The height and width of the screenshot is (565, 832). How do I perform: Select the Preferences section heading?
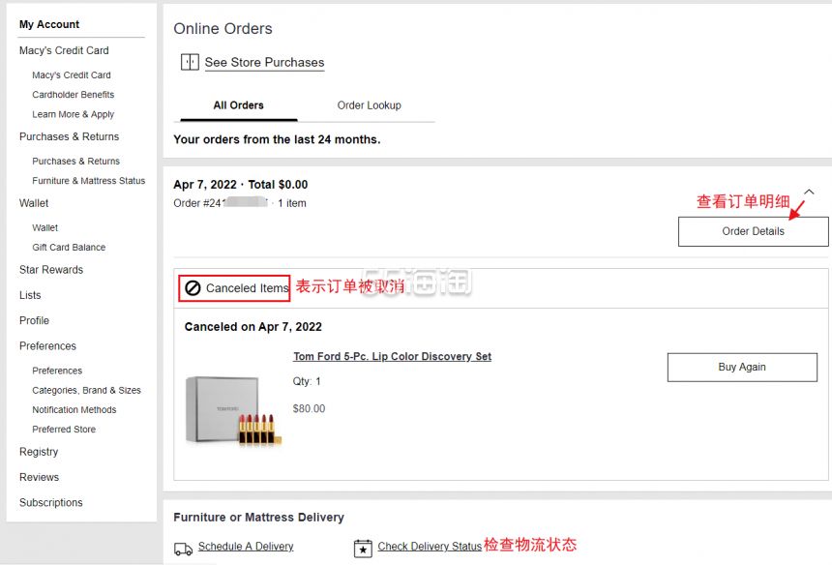coord(47,346)
